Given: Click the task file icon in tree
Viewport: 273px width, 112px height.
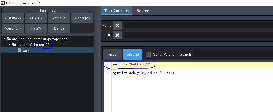Looking at the screenshot, I should (x=20, y=50).
